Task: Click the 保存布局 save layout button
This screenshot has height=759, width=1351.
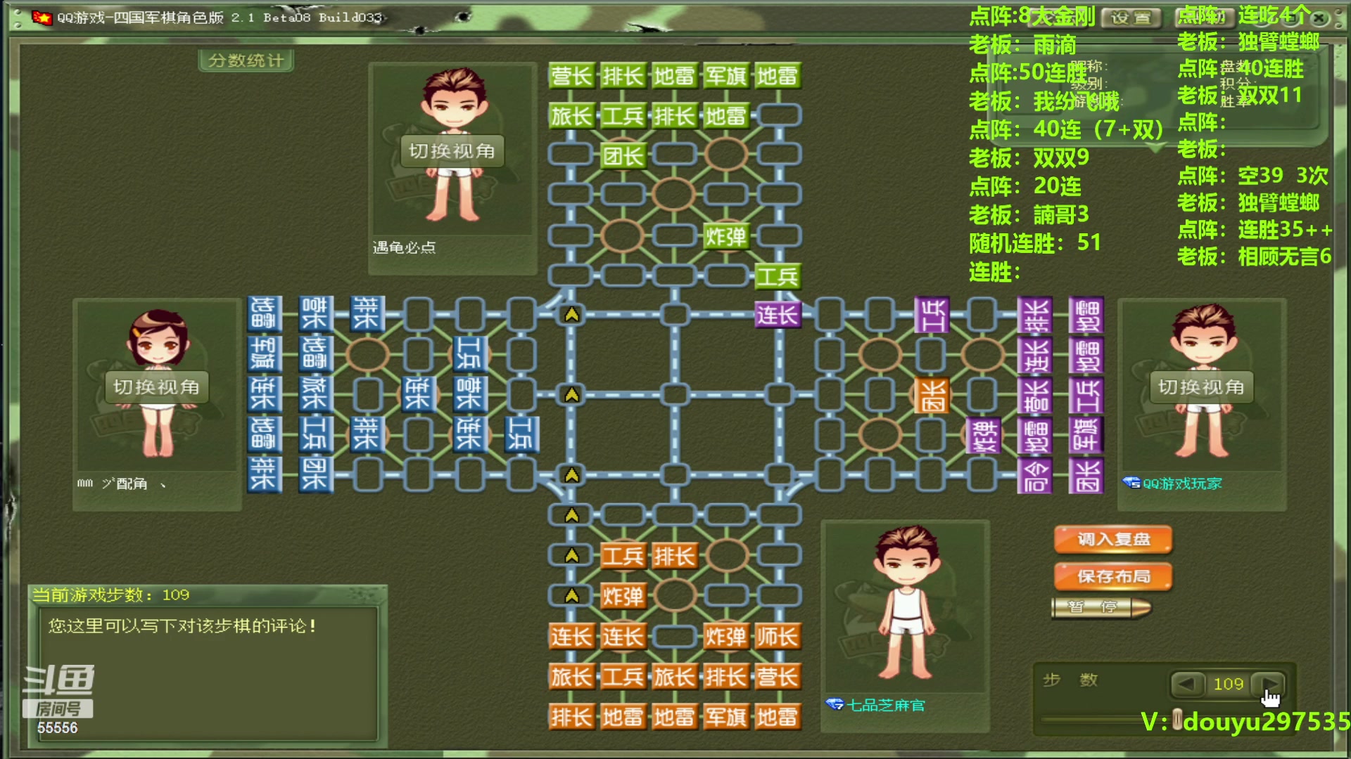Action: (1113, 576)
